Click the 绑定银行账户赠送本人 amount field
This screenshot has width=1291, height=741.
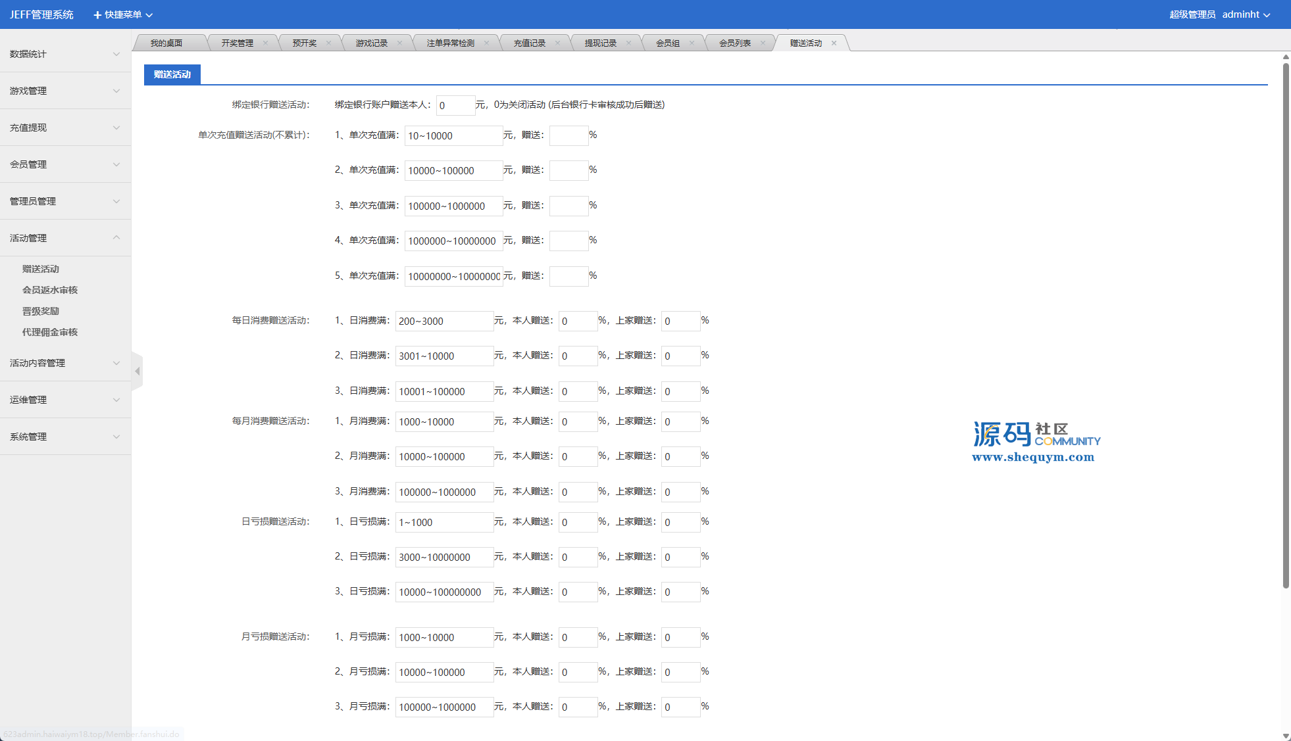[x=455, y=105]
